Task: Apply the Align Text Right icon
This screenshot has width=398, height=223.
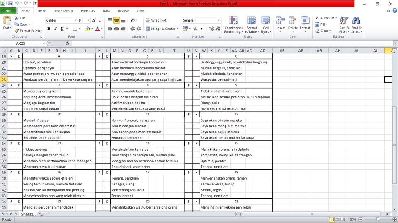Action: click(x=123, y=29)
